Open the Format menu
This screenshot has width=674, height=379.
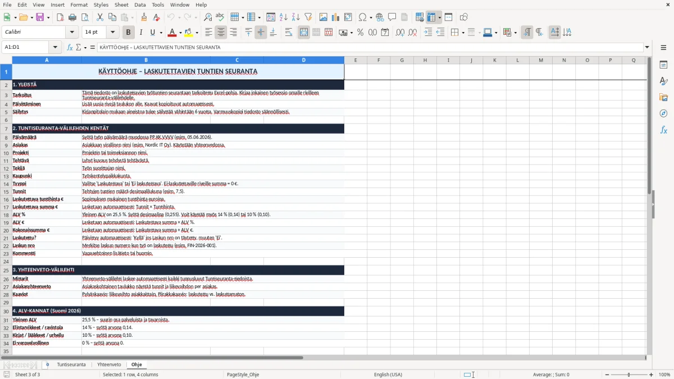point(79,4)
